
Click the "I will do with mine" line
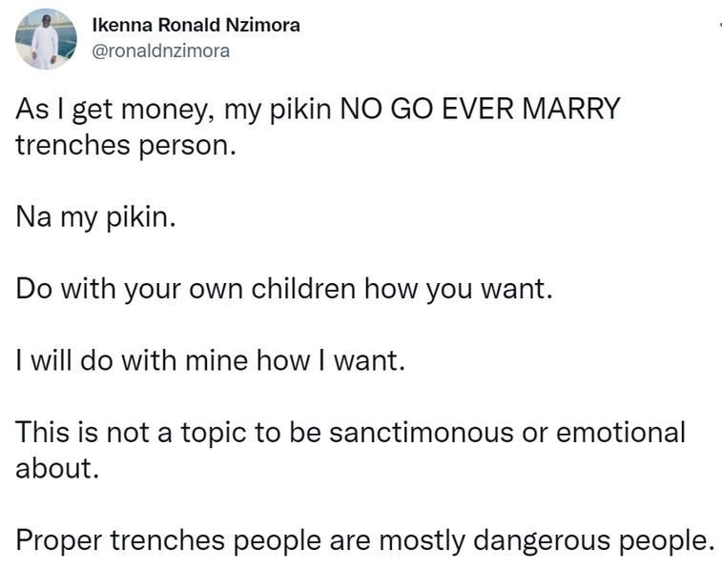pos(124,361)
